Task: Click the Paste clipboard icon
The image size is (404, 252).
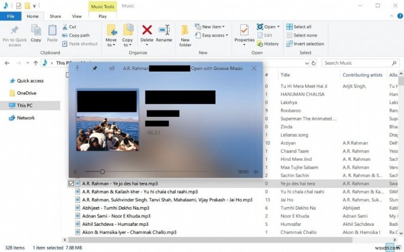Action: (x=53, y=31)
